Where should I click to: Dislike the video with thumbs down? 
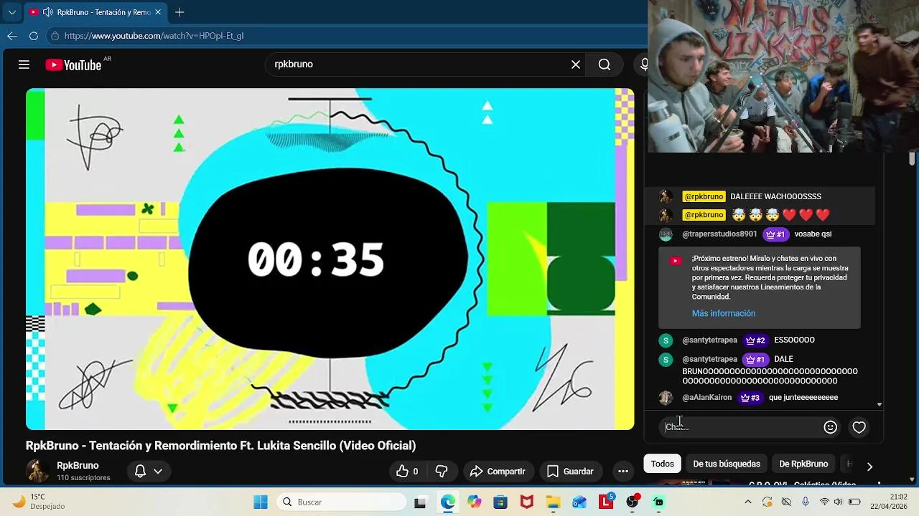coord(442,471)
